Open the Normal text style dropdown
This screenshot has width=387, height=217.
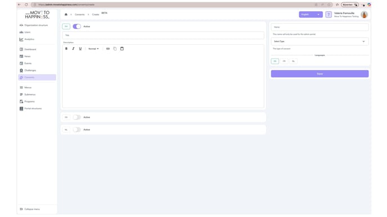[93, 49]
